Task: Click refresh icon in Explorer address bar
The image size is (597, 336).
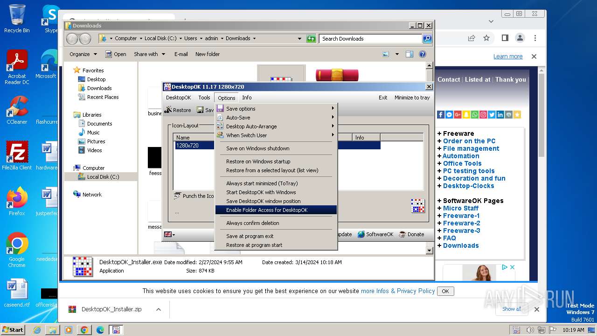Action: pyautogui.click(x=311, y=39)
